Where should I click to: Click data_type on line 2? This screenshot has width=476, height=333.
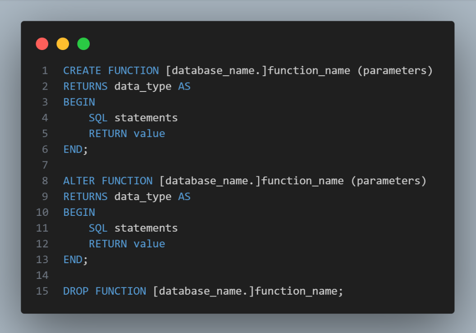point(143,87)
